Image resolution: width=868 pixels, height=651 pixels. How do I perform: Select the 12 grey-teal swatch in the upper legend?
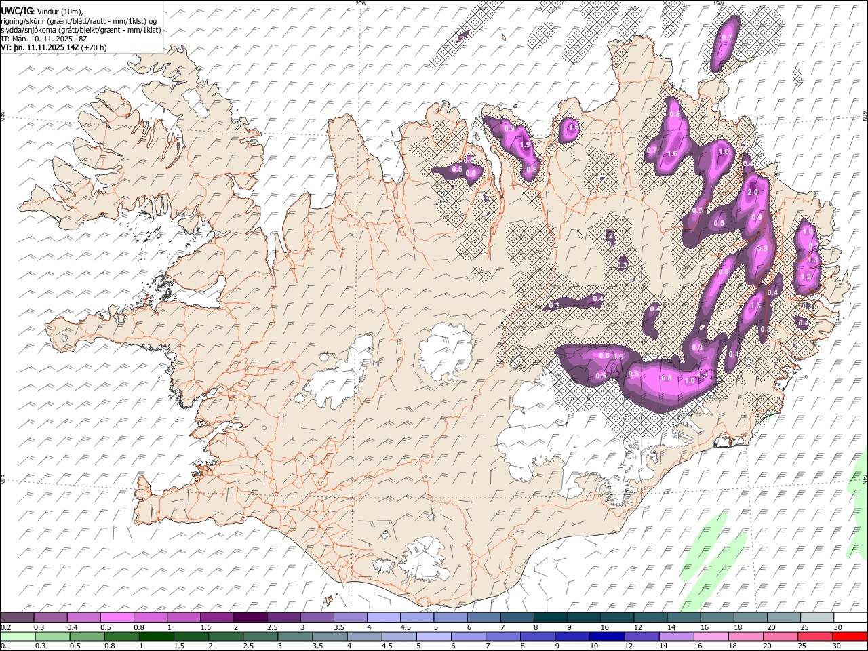pos(650,618)
